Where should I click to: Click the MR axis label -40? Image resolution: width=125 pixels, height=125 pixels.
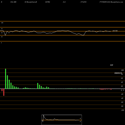122,98
